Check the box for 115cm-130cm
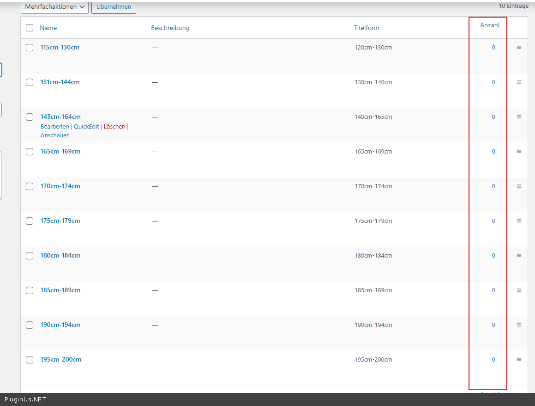Viewport: 535px width, 406px height. [x=30, y=48]
